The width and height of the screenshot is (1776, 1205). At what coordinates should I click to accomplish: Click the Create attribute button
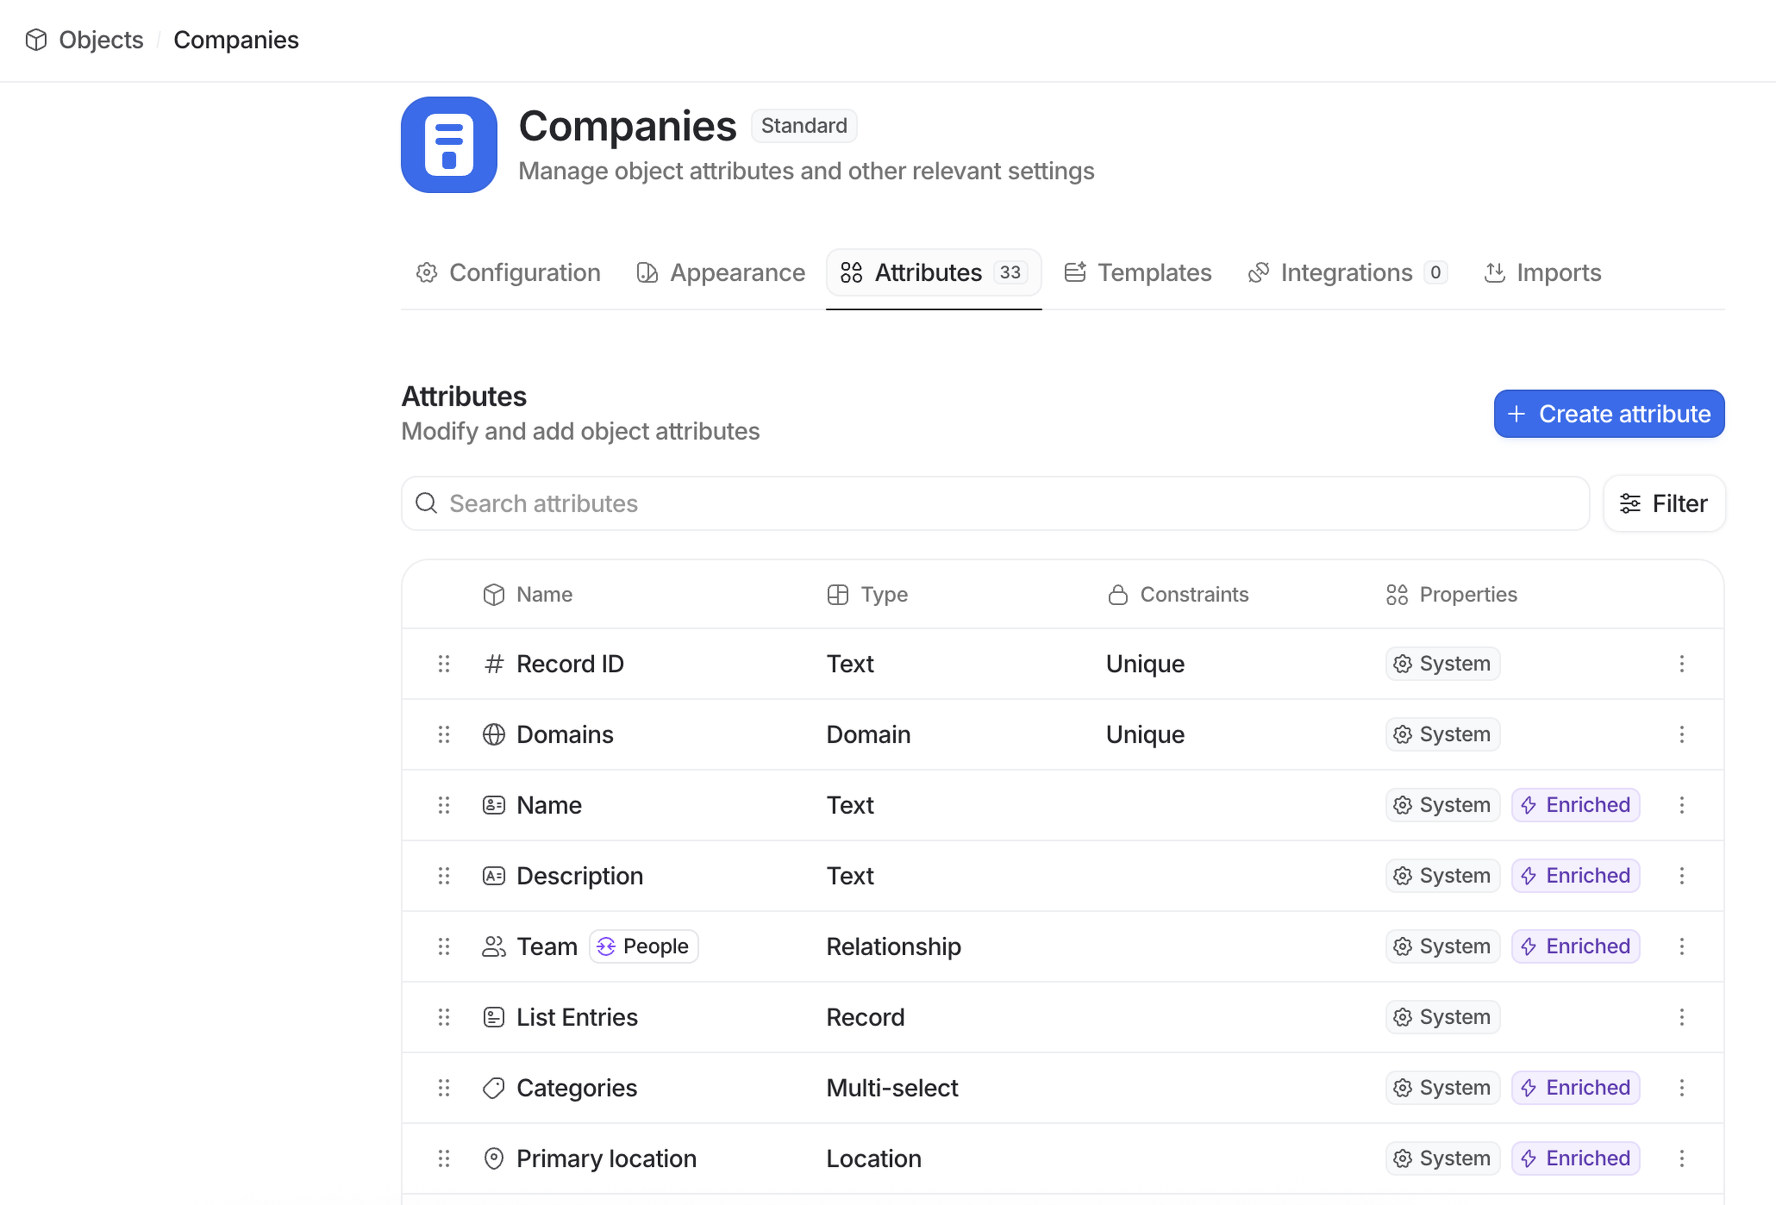1609,413
